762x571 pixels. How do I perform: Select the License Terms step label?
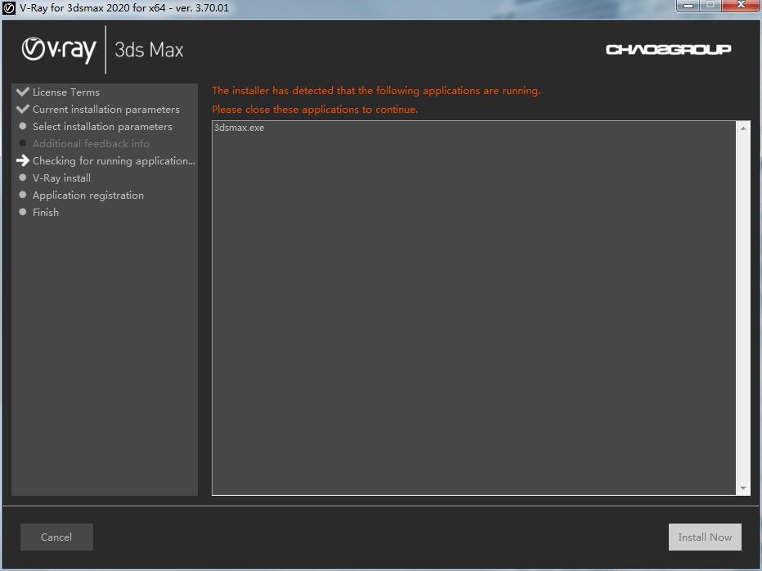click(x=66, y=92)
